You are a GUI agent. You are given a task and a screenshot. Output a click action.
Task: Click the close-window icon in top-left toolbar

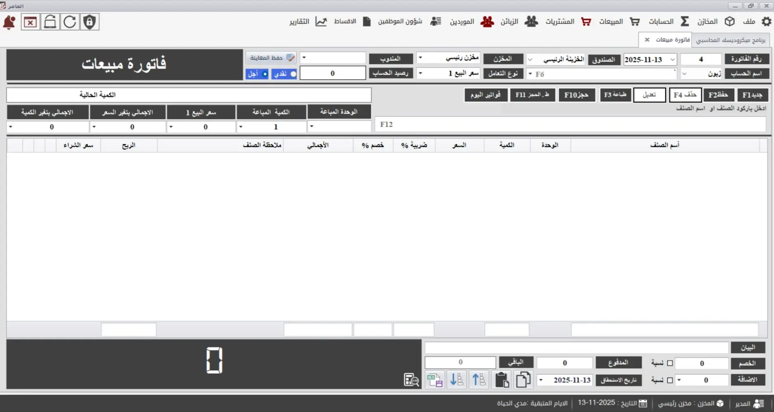click(30, 22)
